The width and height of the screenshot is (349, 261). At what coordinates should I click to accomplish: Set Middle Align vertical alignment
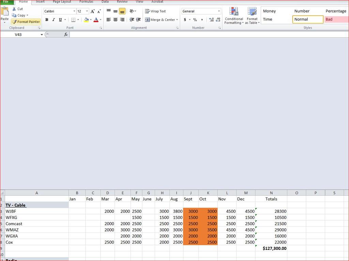coord(115,11)
